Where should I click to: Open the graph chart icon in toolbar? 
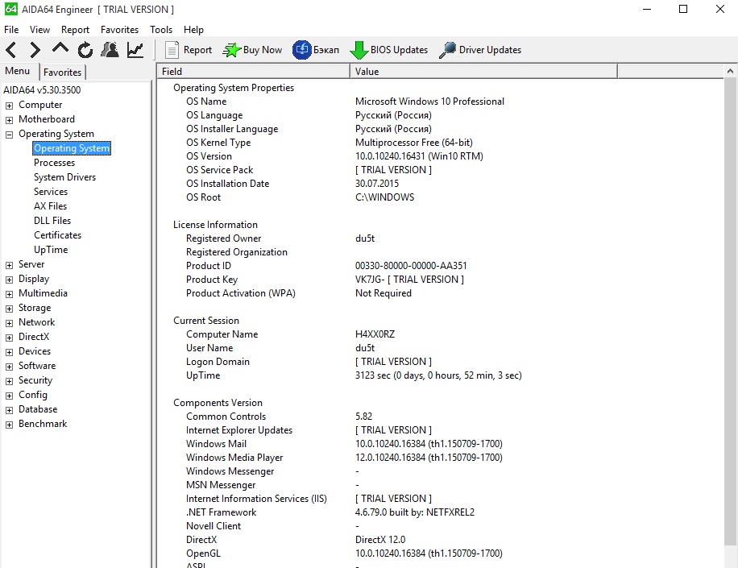(x=135, y=49)
